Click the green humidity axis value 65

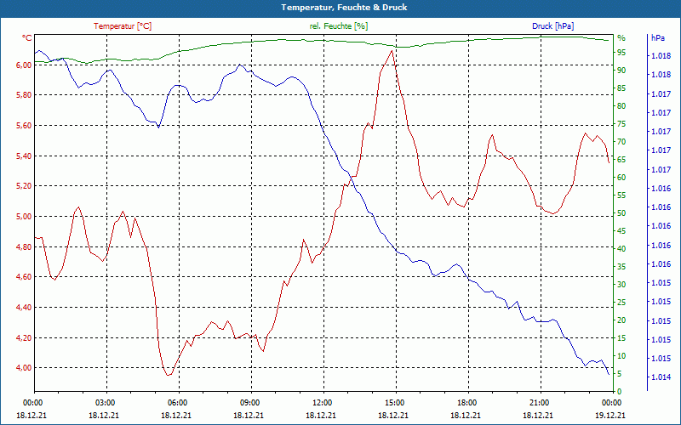(x=621, y=160)
